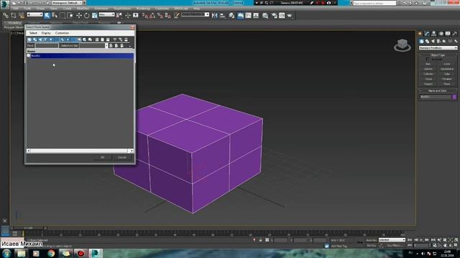Toggle the Angle Snap button
This screenshot has height=258, width=460.
[x=152, y=15]
